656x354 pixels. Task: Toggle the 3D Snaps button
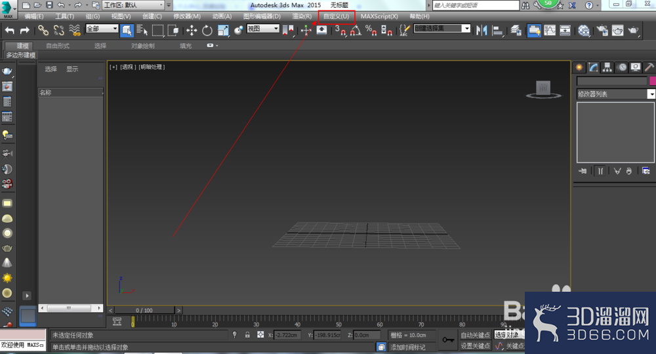(340, 30)
